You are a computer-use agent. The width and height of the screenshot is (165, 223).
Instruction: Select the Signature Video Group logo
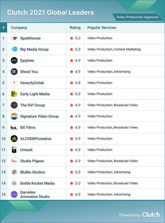[14, 116]
